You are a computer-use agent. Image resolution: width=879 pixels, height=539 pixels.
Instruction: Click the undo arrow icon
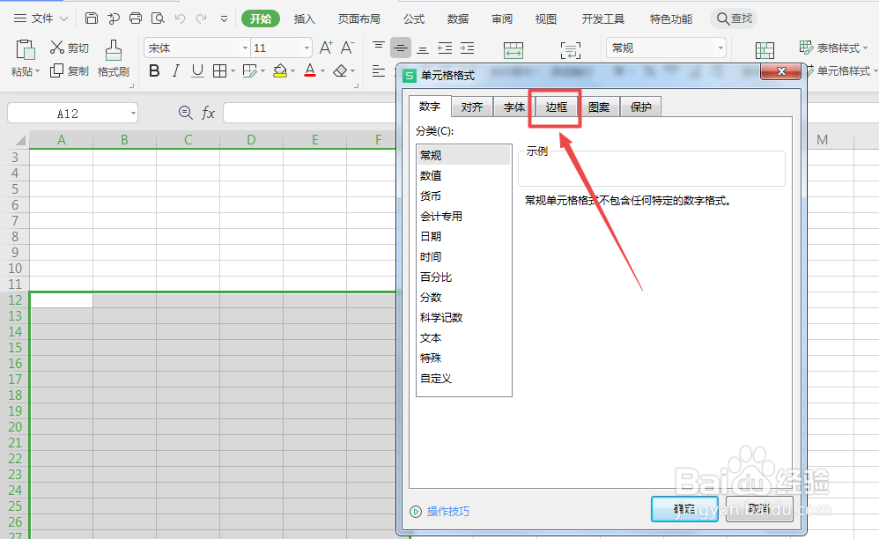pyautogui.click(x=181, y=17)
